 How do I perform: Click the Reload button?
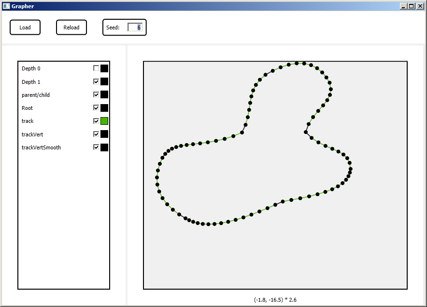71,27
